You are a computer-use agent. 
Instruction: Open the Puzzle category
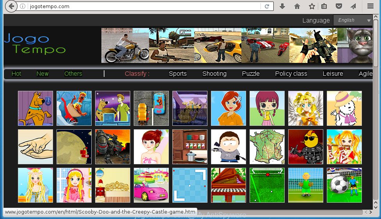(x=251, y=73)
